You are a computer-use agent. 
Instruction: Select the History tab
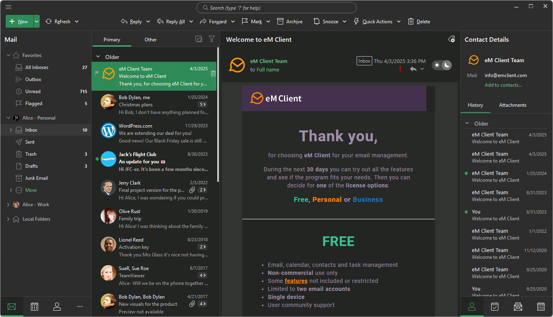tap(475, 105)
